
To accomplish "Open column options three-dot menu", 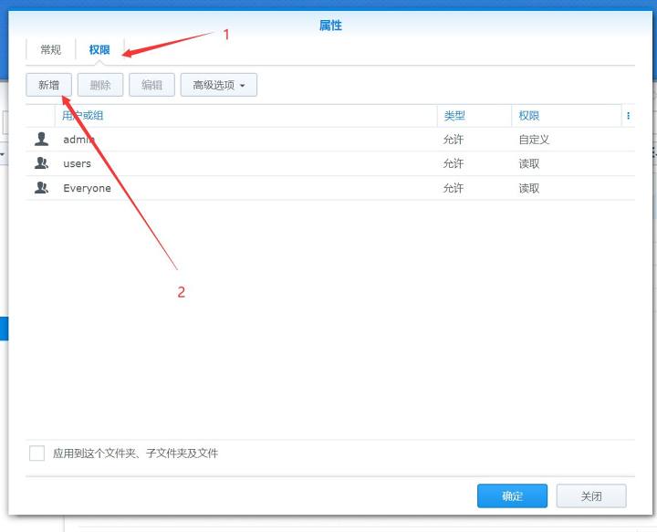I will (x=628, y=116).
